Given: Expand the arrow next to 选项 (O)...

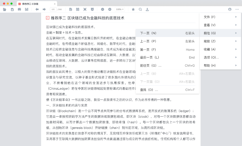Looking at the screenshot, I should point(236,57).
